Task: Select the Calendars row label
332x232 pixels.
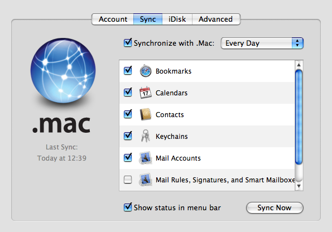Action: [x=171, y=93]
